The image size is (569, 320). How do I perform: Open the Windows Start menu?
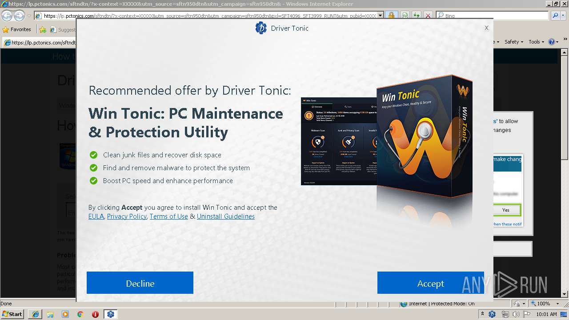click(12, 314)
